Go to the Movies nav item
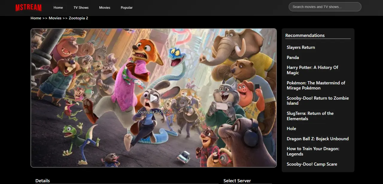The height and width of the screenshot is (184, 383). click(x=105, y=7)
